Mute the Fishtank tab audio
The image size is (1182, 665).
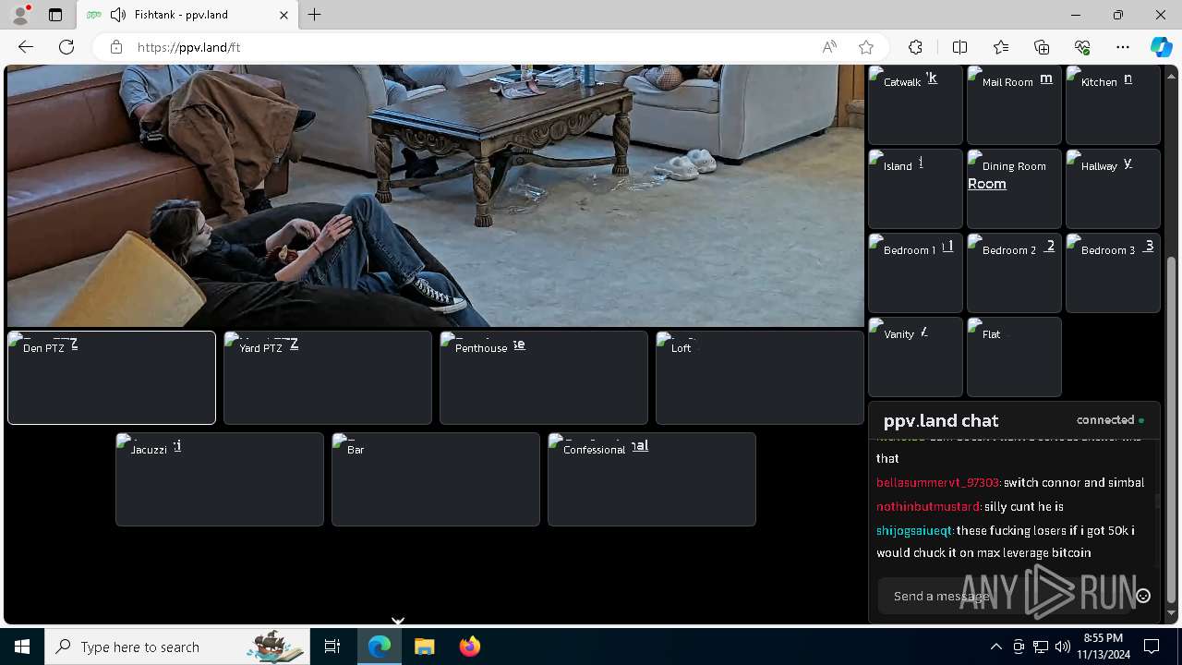click(x=118, y=15)
